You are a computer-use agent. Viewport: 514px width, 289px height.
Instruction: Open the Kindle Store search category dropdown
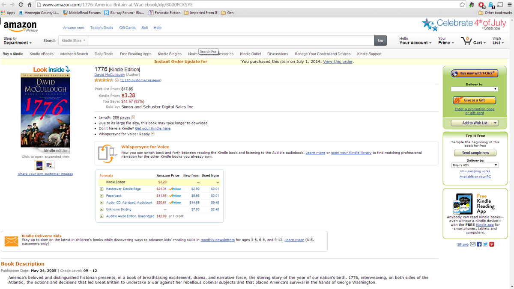pyautogui.click(x=73, y=41)
